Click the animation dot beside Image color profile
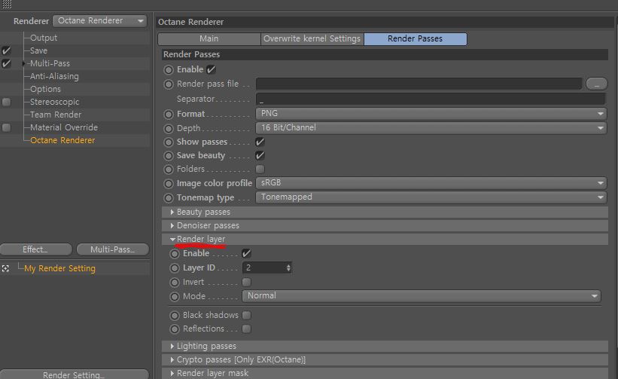The image size is (618, 379). click(169, 183)
